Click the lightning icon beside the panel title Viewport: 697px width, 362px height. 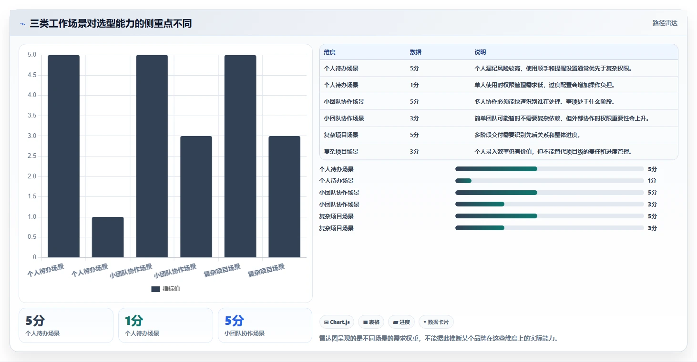[x=22, y=24]
